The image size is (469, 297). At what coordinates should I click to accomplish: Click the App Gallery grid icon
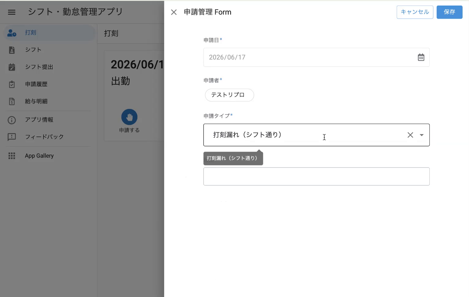[x=12, y=156]
